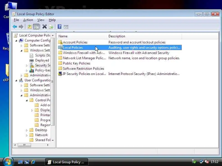Viewport: 222px width, 166px height.
Task: Click the Forward arrow toolbar icon
Action: point(21,27)
